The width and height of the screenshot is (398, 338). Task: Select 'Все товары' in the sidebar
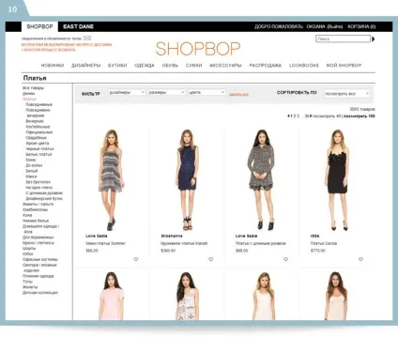(33, 88)
